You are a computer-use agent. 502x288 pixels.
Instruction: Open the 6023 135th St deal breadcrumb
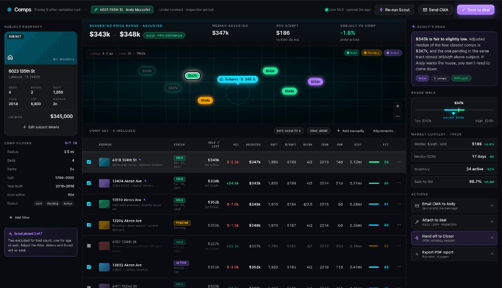tap(122, 10)
